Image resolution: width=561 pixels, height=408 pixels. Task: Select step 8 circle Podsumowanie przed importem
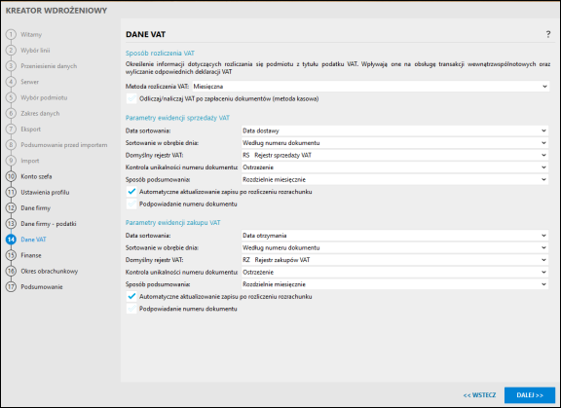click(11, 145)
